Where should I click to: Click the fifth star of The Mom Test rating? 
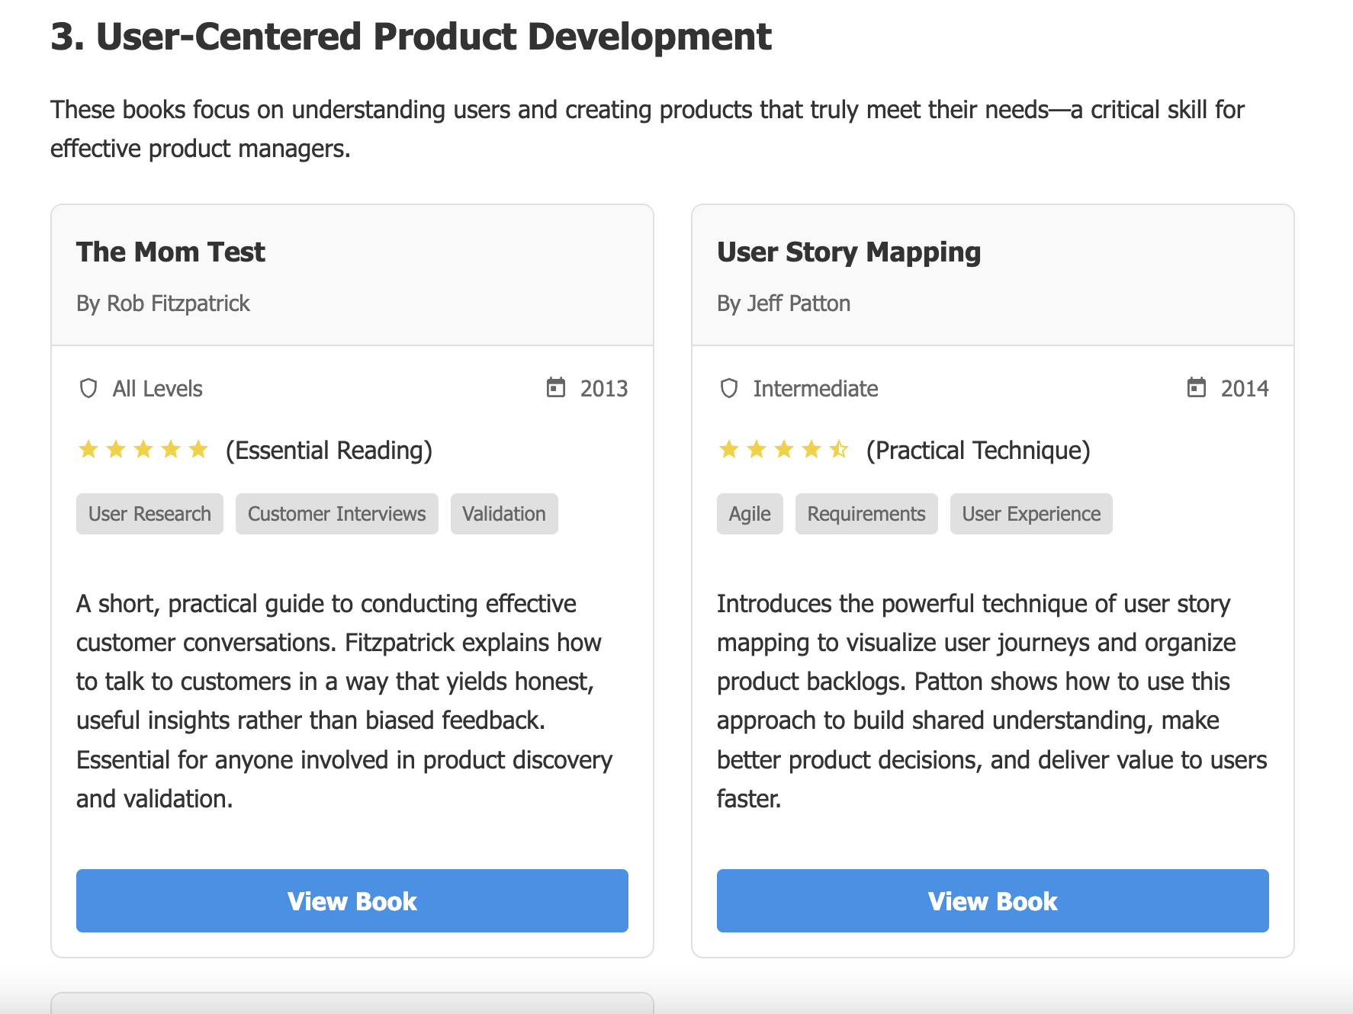(198, 449)
